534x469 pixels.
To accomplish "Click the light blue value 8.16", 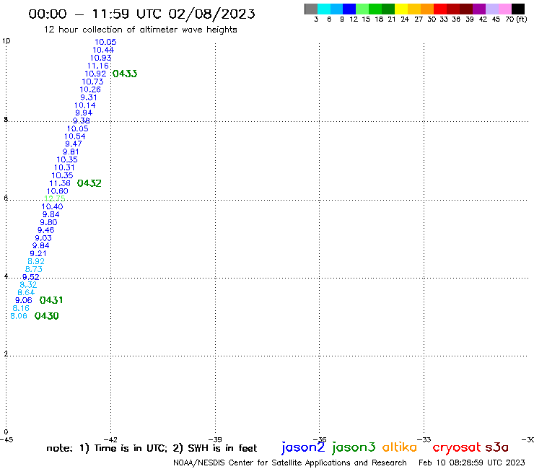I will tap(21, 308).
